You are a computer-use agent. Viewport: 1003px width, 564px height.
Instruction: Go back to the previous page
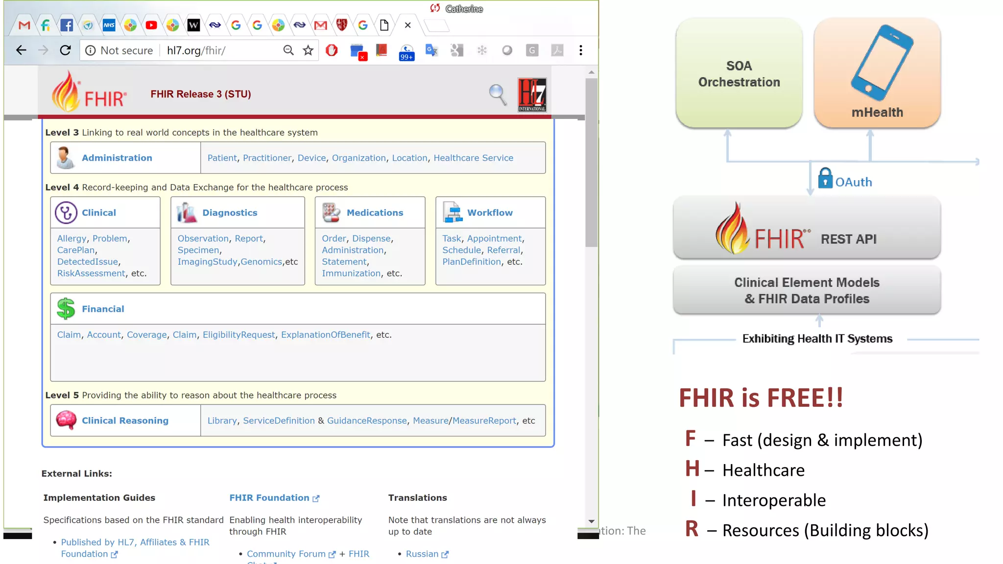pyautogui.click(x=21, y=50)
